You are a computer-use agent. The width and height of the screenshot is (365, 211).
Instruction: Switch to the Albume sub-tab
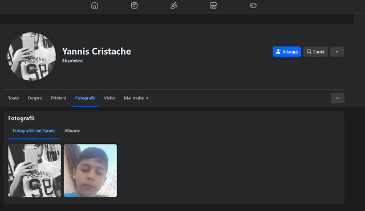(x=72, y=131)
